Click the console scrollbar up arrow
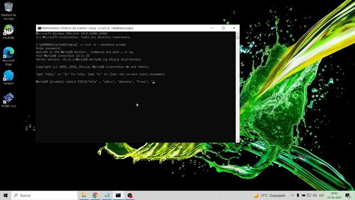Viewport: 355px width, 200px height. coord(237,33)
